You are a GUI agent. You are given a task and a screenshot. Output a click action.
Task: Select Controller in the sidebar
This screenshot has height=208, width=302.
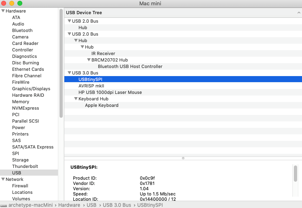coord(23,50)
